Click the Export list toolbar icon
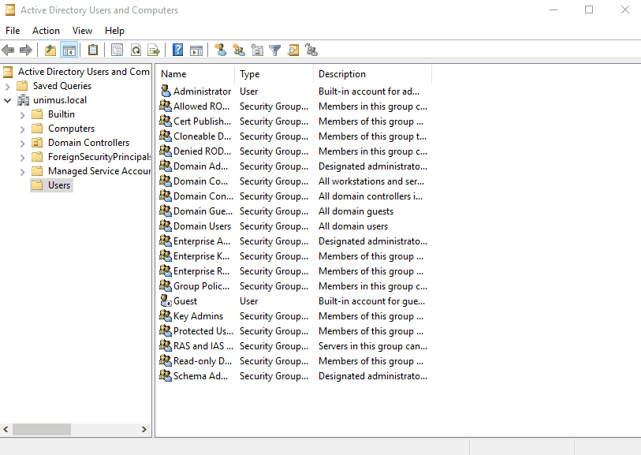Viewport: 641px width, 455px height. (154, 50)
